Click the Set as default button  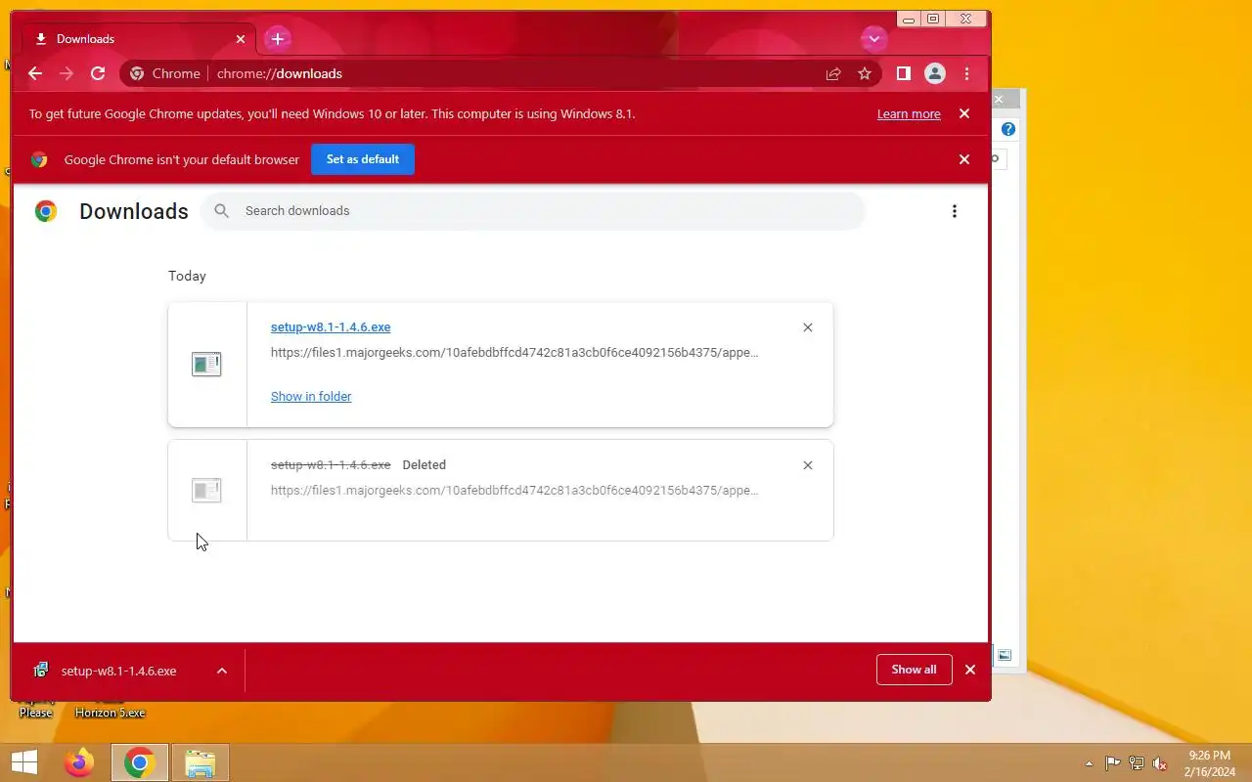point(363,159)
